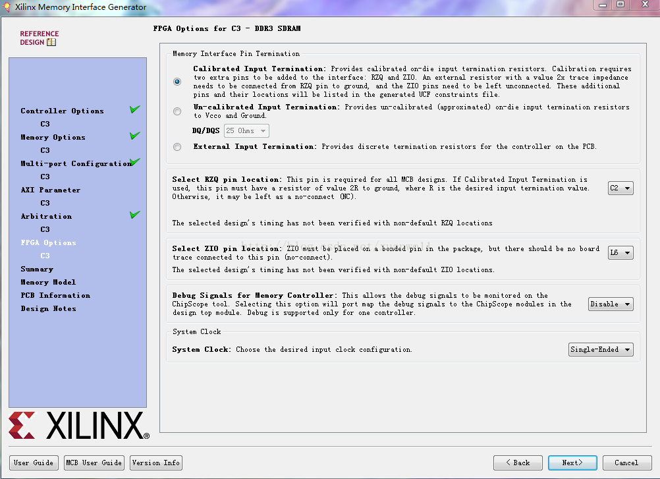Click C3 under Memory Options
The image size is (660, 479).
coord(45,150)
